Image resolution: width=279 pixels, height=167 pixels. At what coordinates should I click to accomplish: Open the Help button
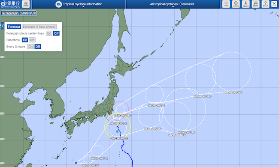(x=265, y=4)
